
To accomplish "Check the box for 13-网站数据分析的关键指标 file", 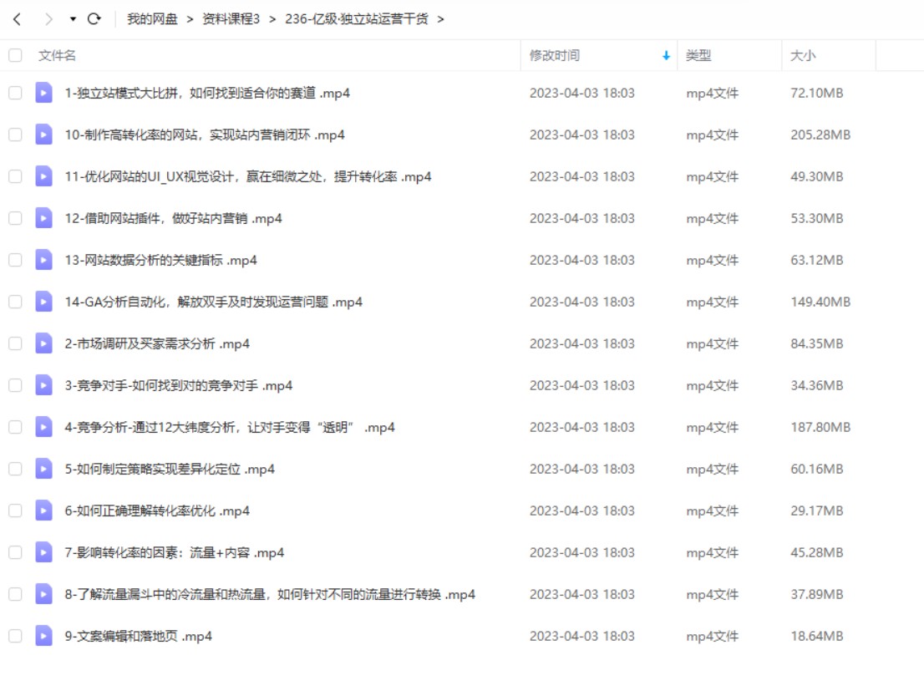I will click(x=15, y=261).
